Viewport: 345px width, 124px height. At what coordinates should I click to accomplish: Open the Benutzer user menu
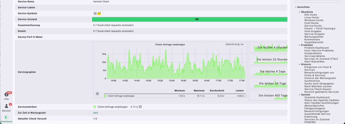6,106
